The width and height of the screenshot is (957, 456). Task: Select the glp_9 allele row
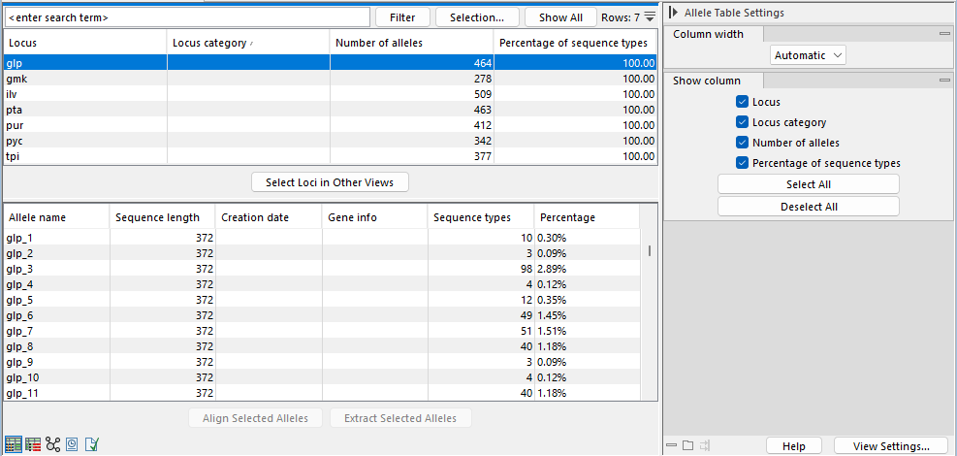point(322,362)
